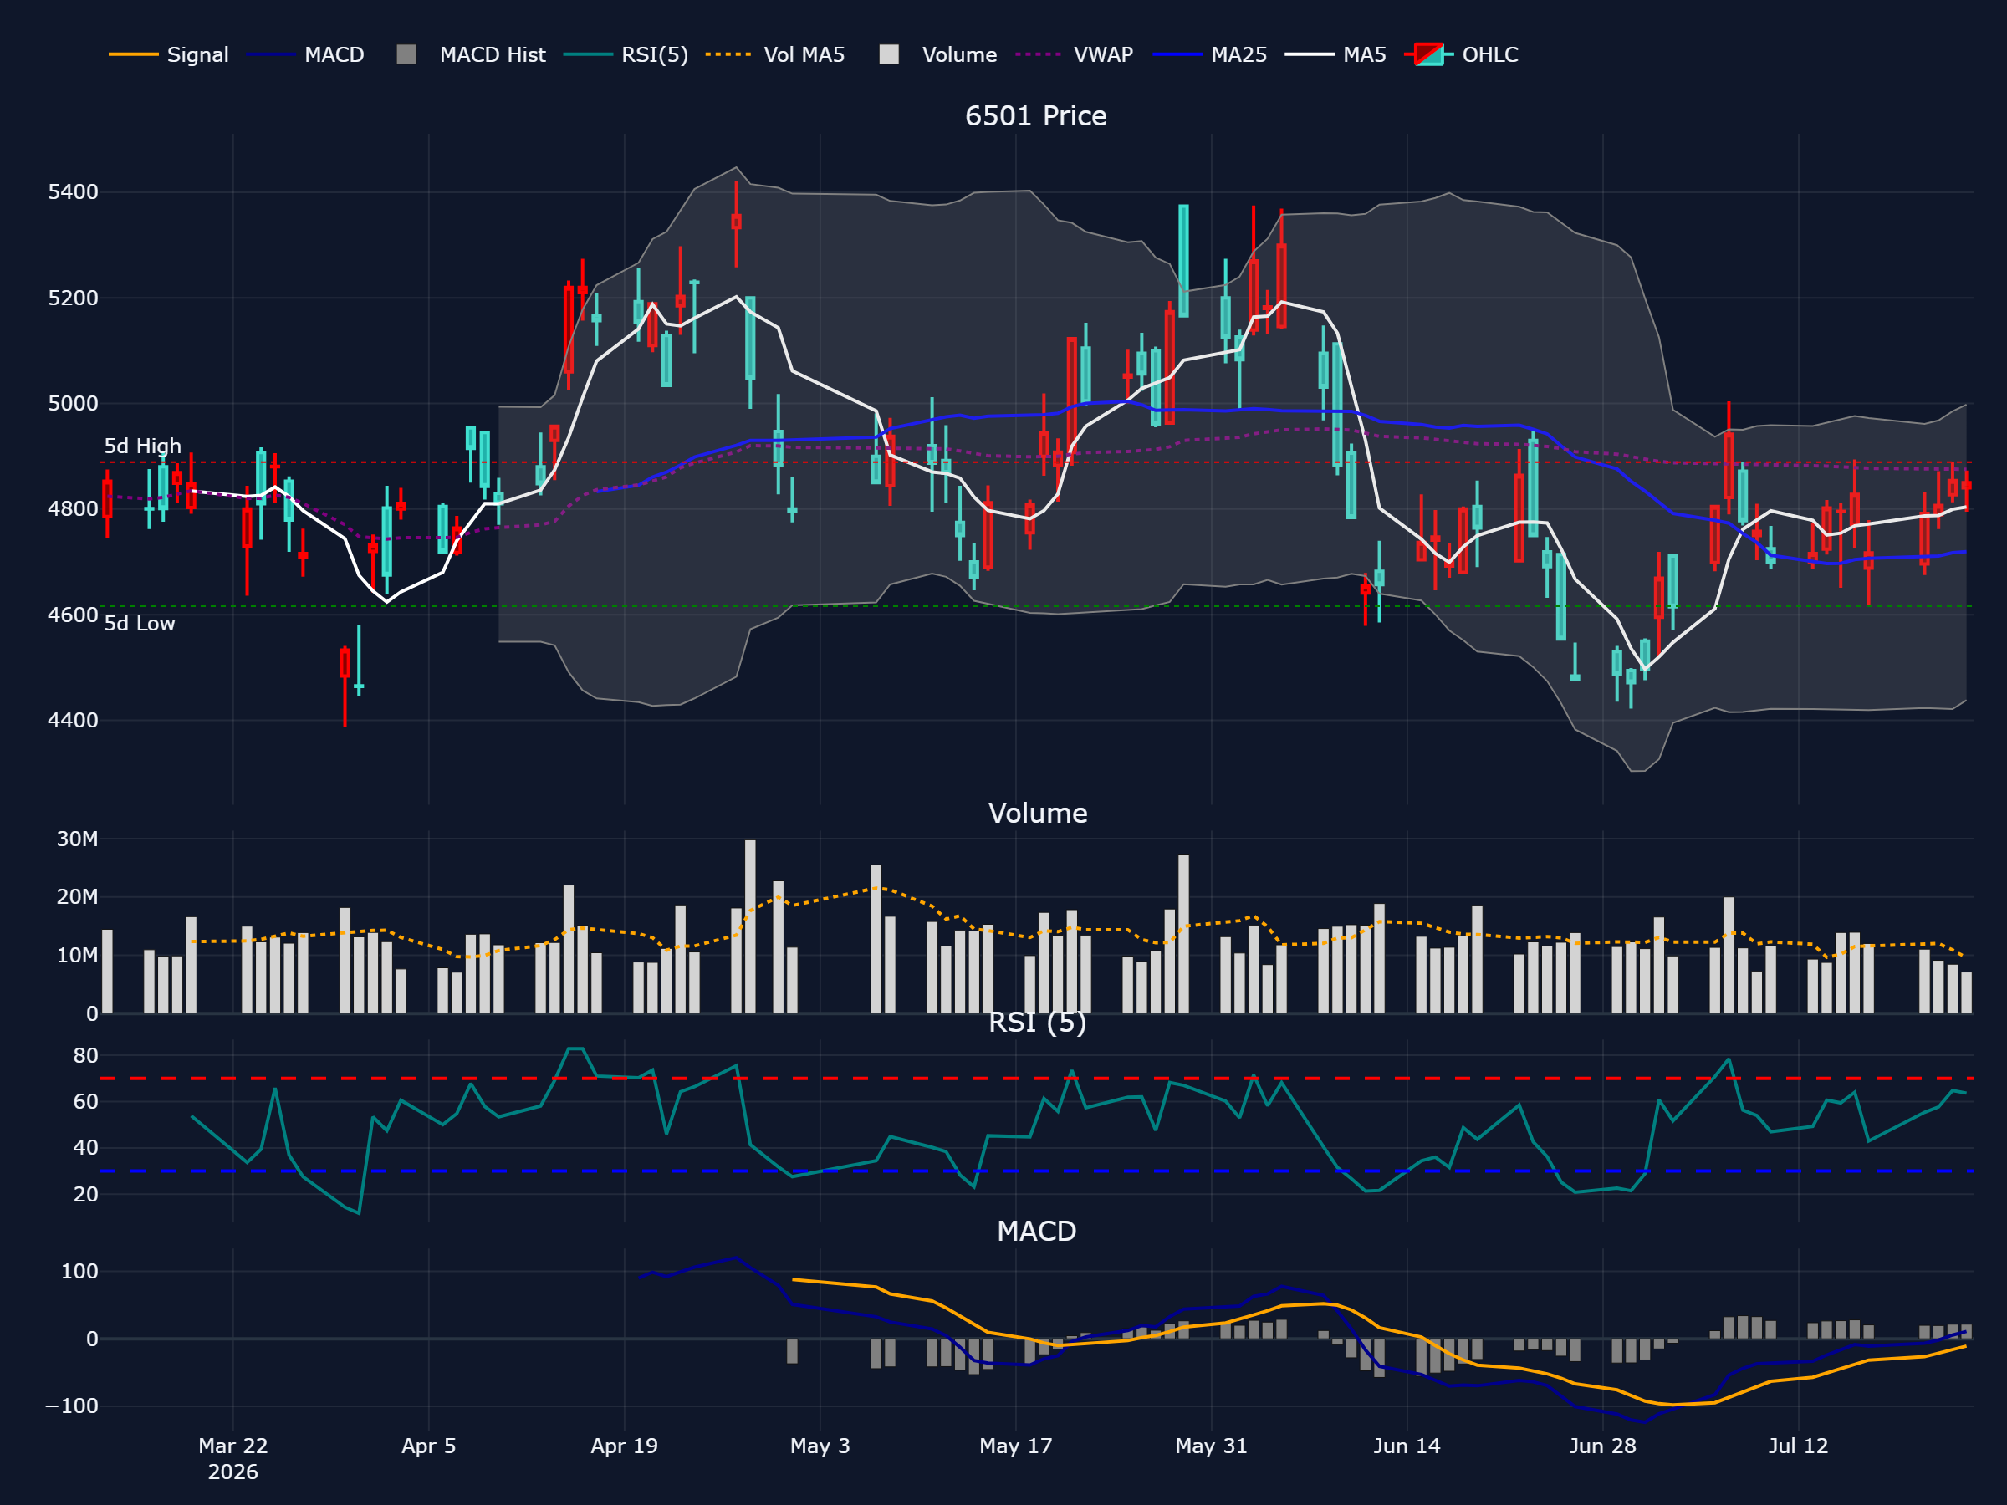Click the MA25 blue line legend icon
2007x1505 pixels.
[1177, 54]
